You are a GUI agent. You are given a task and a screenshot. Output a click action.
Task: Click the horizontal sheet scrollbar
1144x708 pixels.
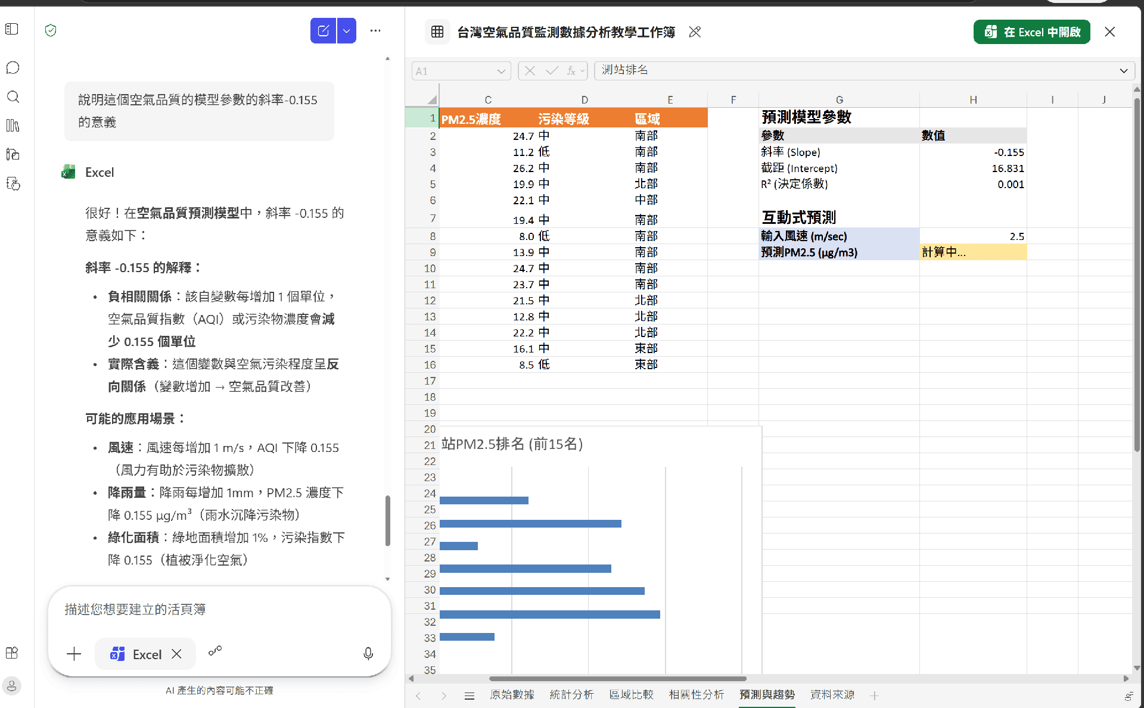pyautogui.click(x=618, y=679)
